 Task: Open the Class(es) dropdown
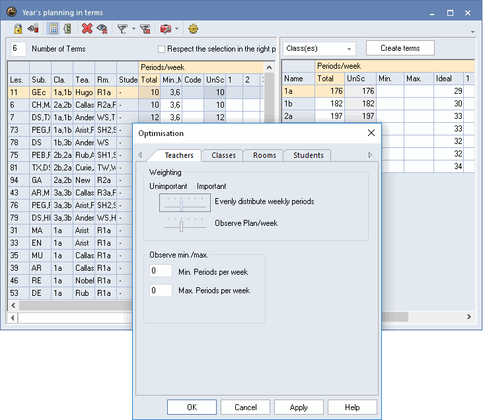click(319, 49)
